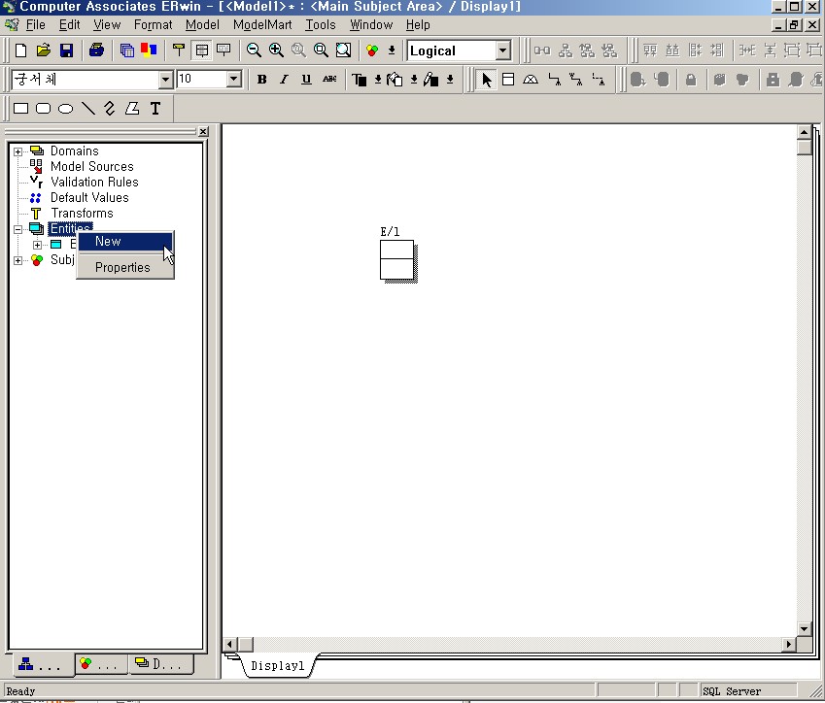Select the Default Values tree item
Image resolution: width=825 pixels, height=703 pixels.
(89, 198)
